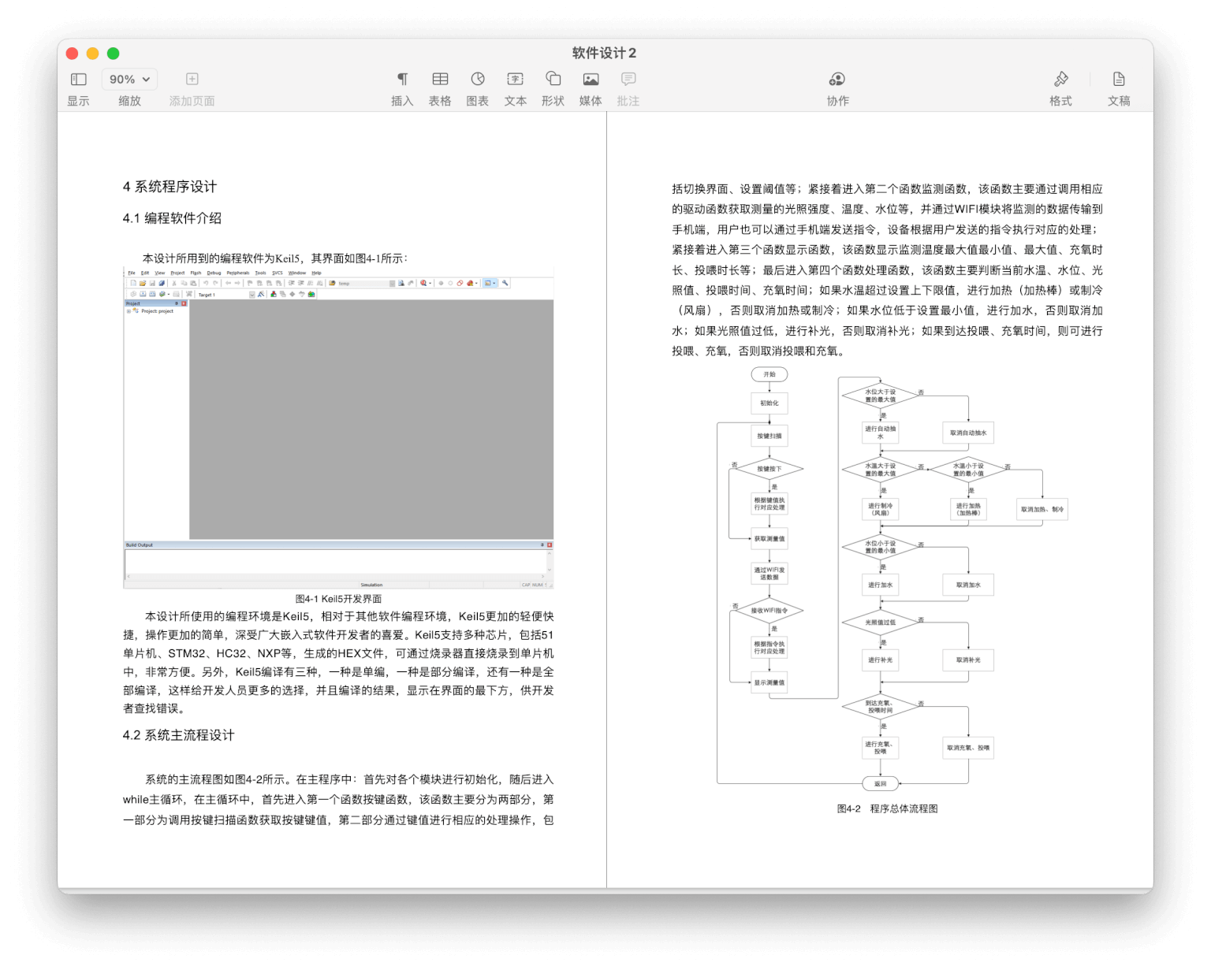Click heading '4.1 编程软件介绍'
The width and height of the screenshot is (1211, 970).
click(x=172, y=218)
